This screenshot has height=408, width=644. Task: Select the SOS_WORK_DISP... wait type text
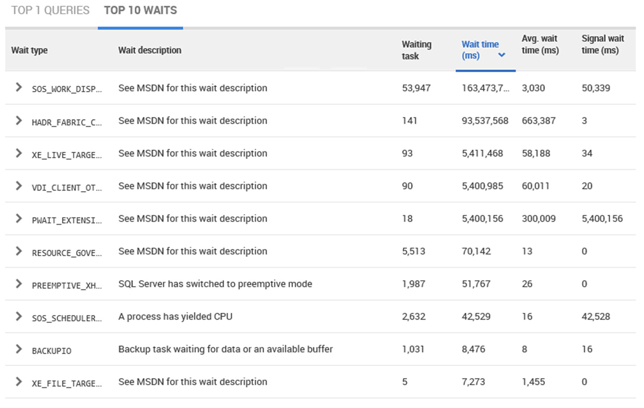[67, 89]
